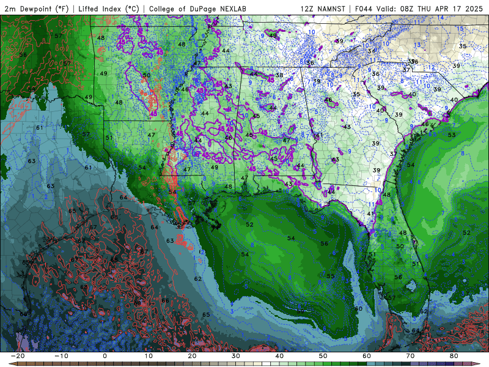Image resolution: width=489 pixels, height=367 pixels.
Task: Click the '2m Dewpoint (°F)' title text
Action: pyautogui.click(x=37, y=9)
